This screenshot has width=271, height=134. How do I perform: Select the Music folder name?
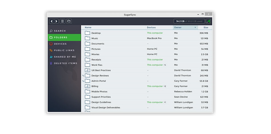coord(95,38)
